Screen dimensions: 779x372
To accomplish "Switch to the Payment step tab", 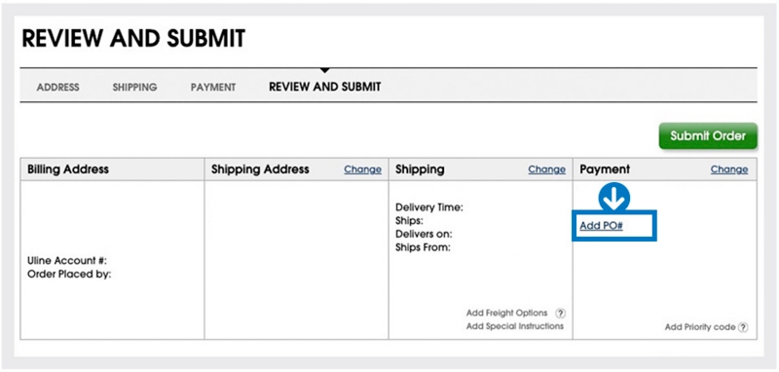I will point(213,88).
